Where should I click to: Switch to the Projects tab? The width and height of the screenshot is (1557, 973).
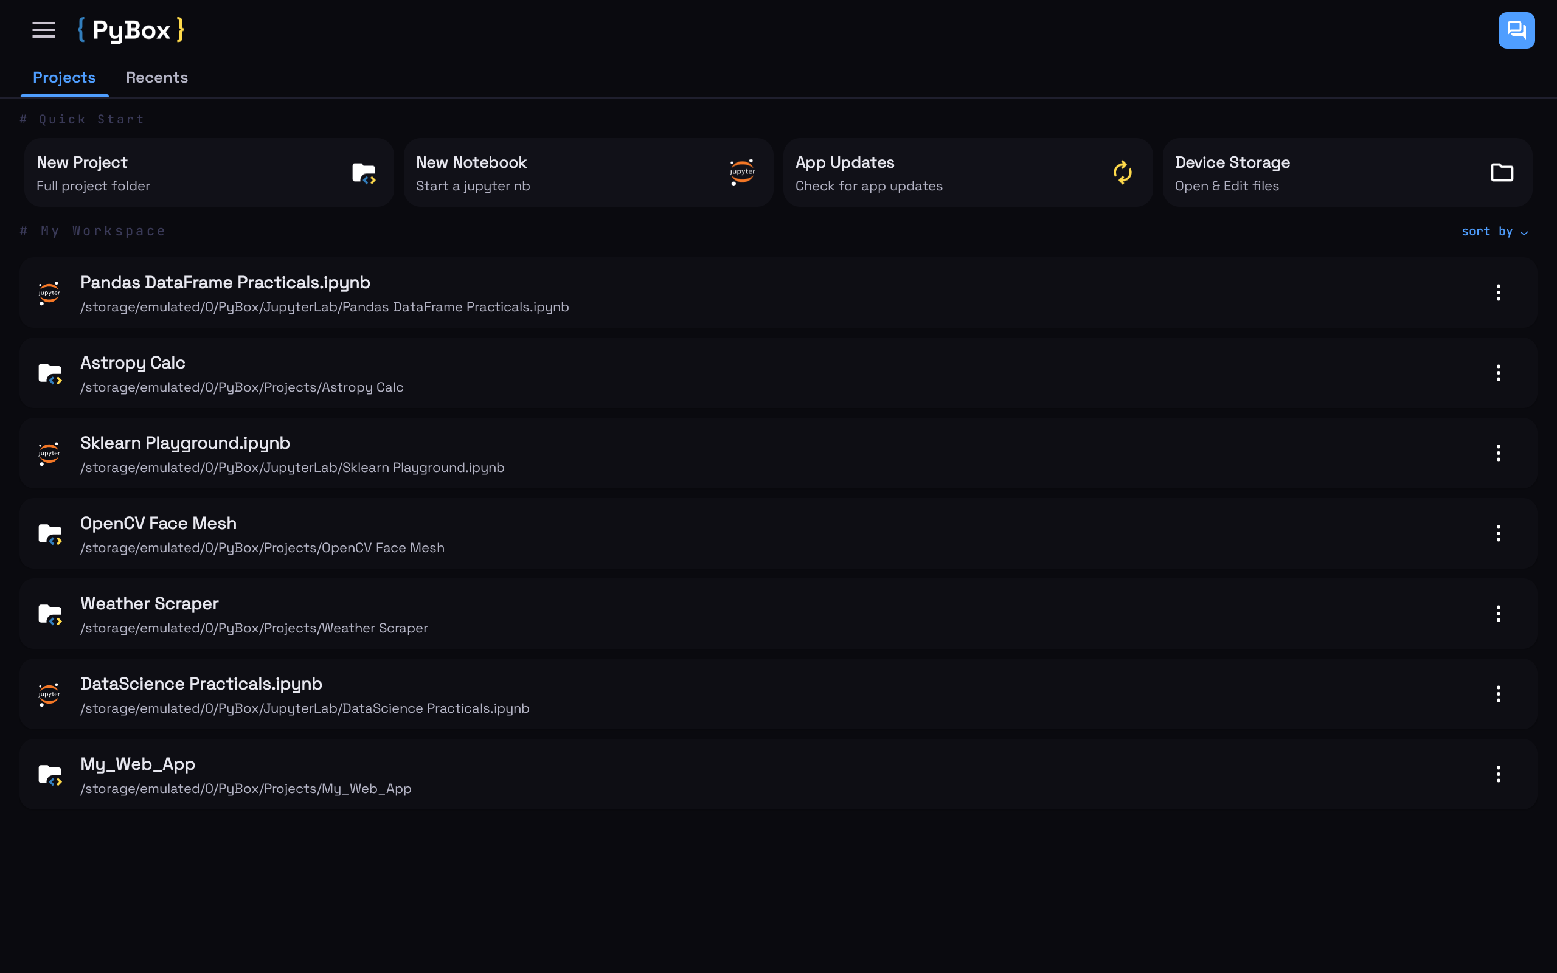point(64,78)
